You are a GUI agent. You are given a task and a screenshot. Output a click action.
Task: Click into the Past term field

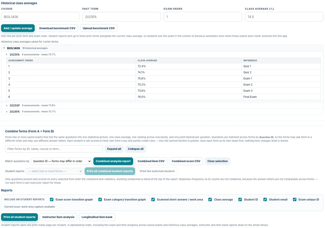click(x=122, y=17)
